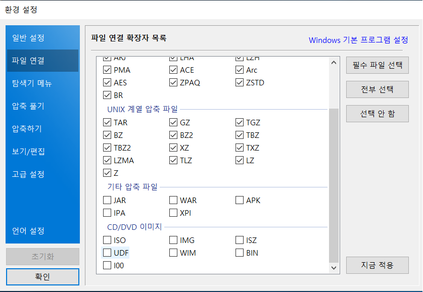
Task: Click the 선택 안 함 button
Action: pos(378,114)
